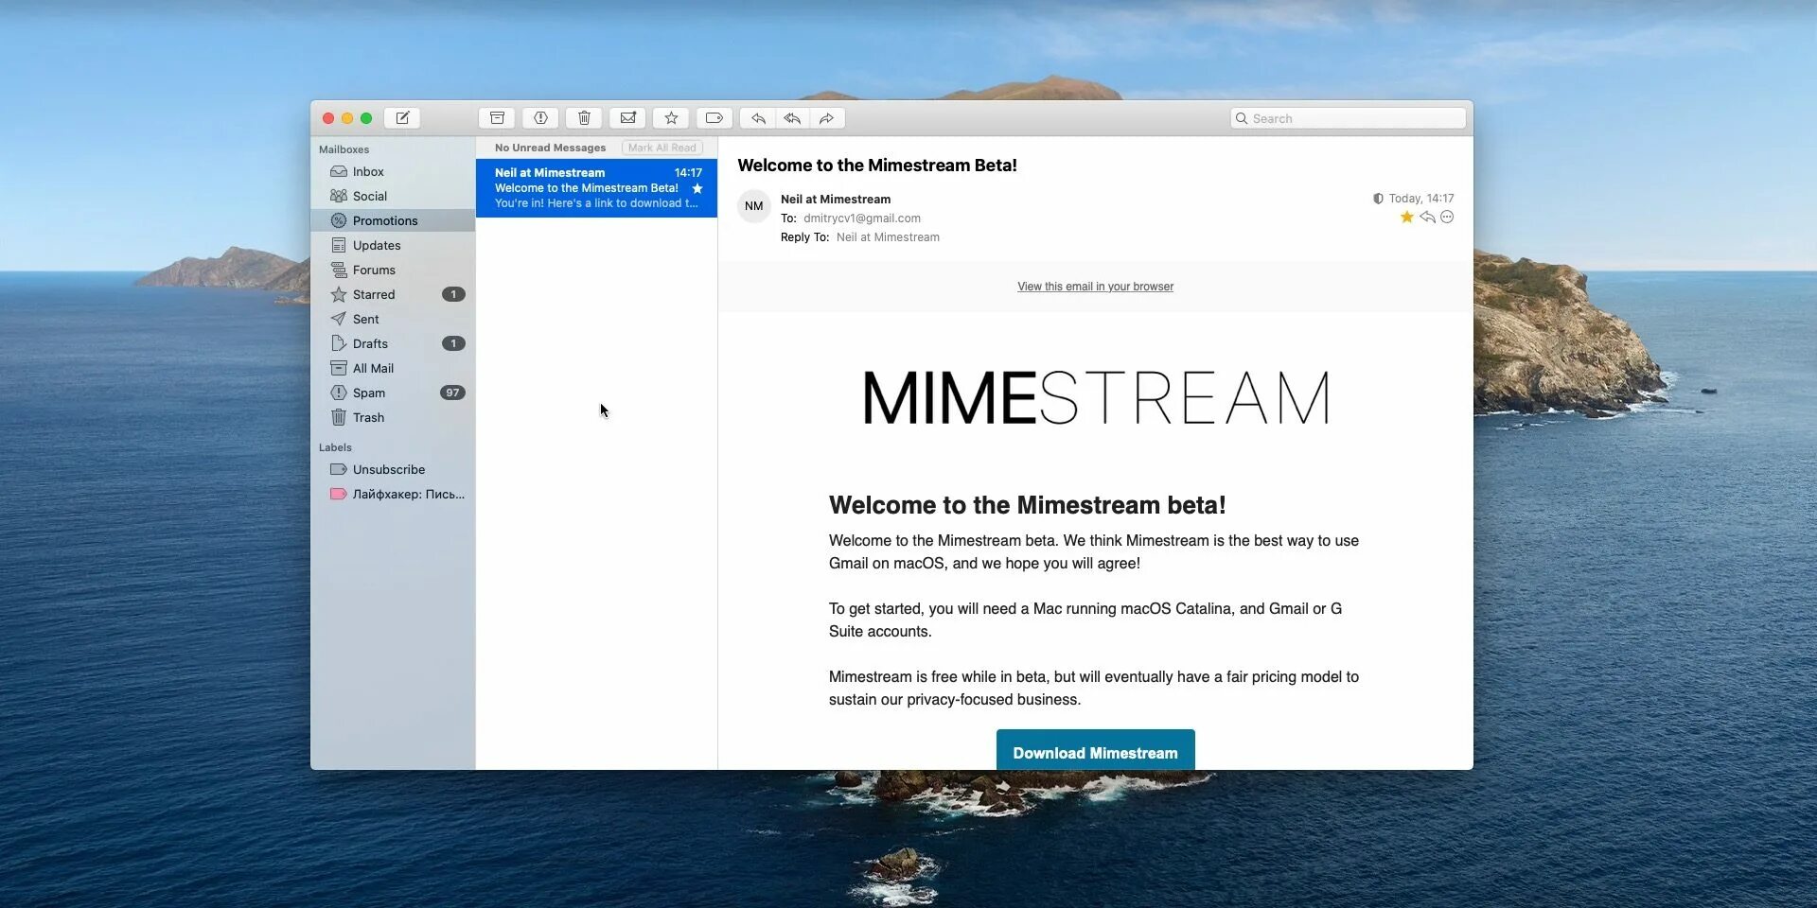The image size is (1817, 908).
Task: Click the Mailboxes section header
Action: [344, 149]
